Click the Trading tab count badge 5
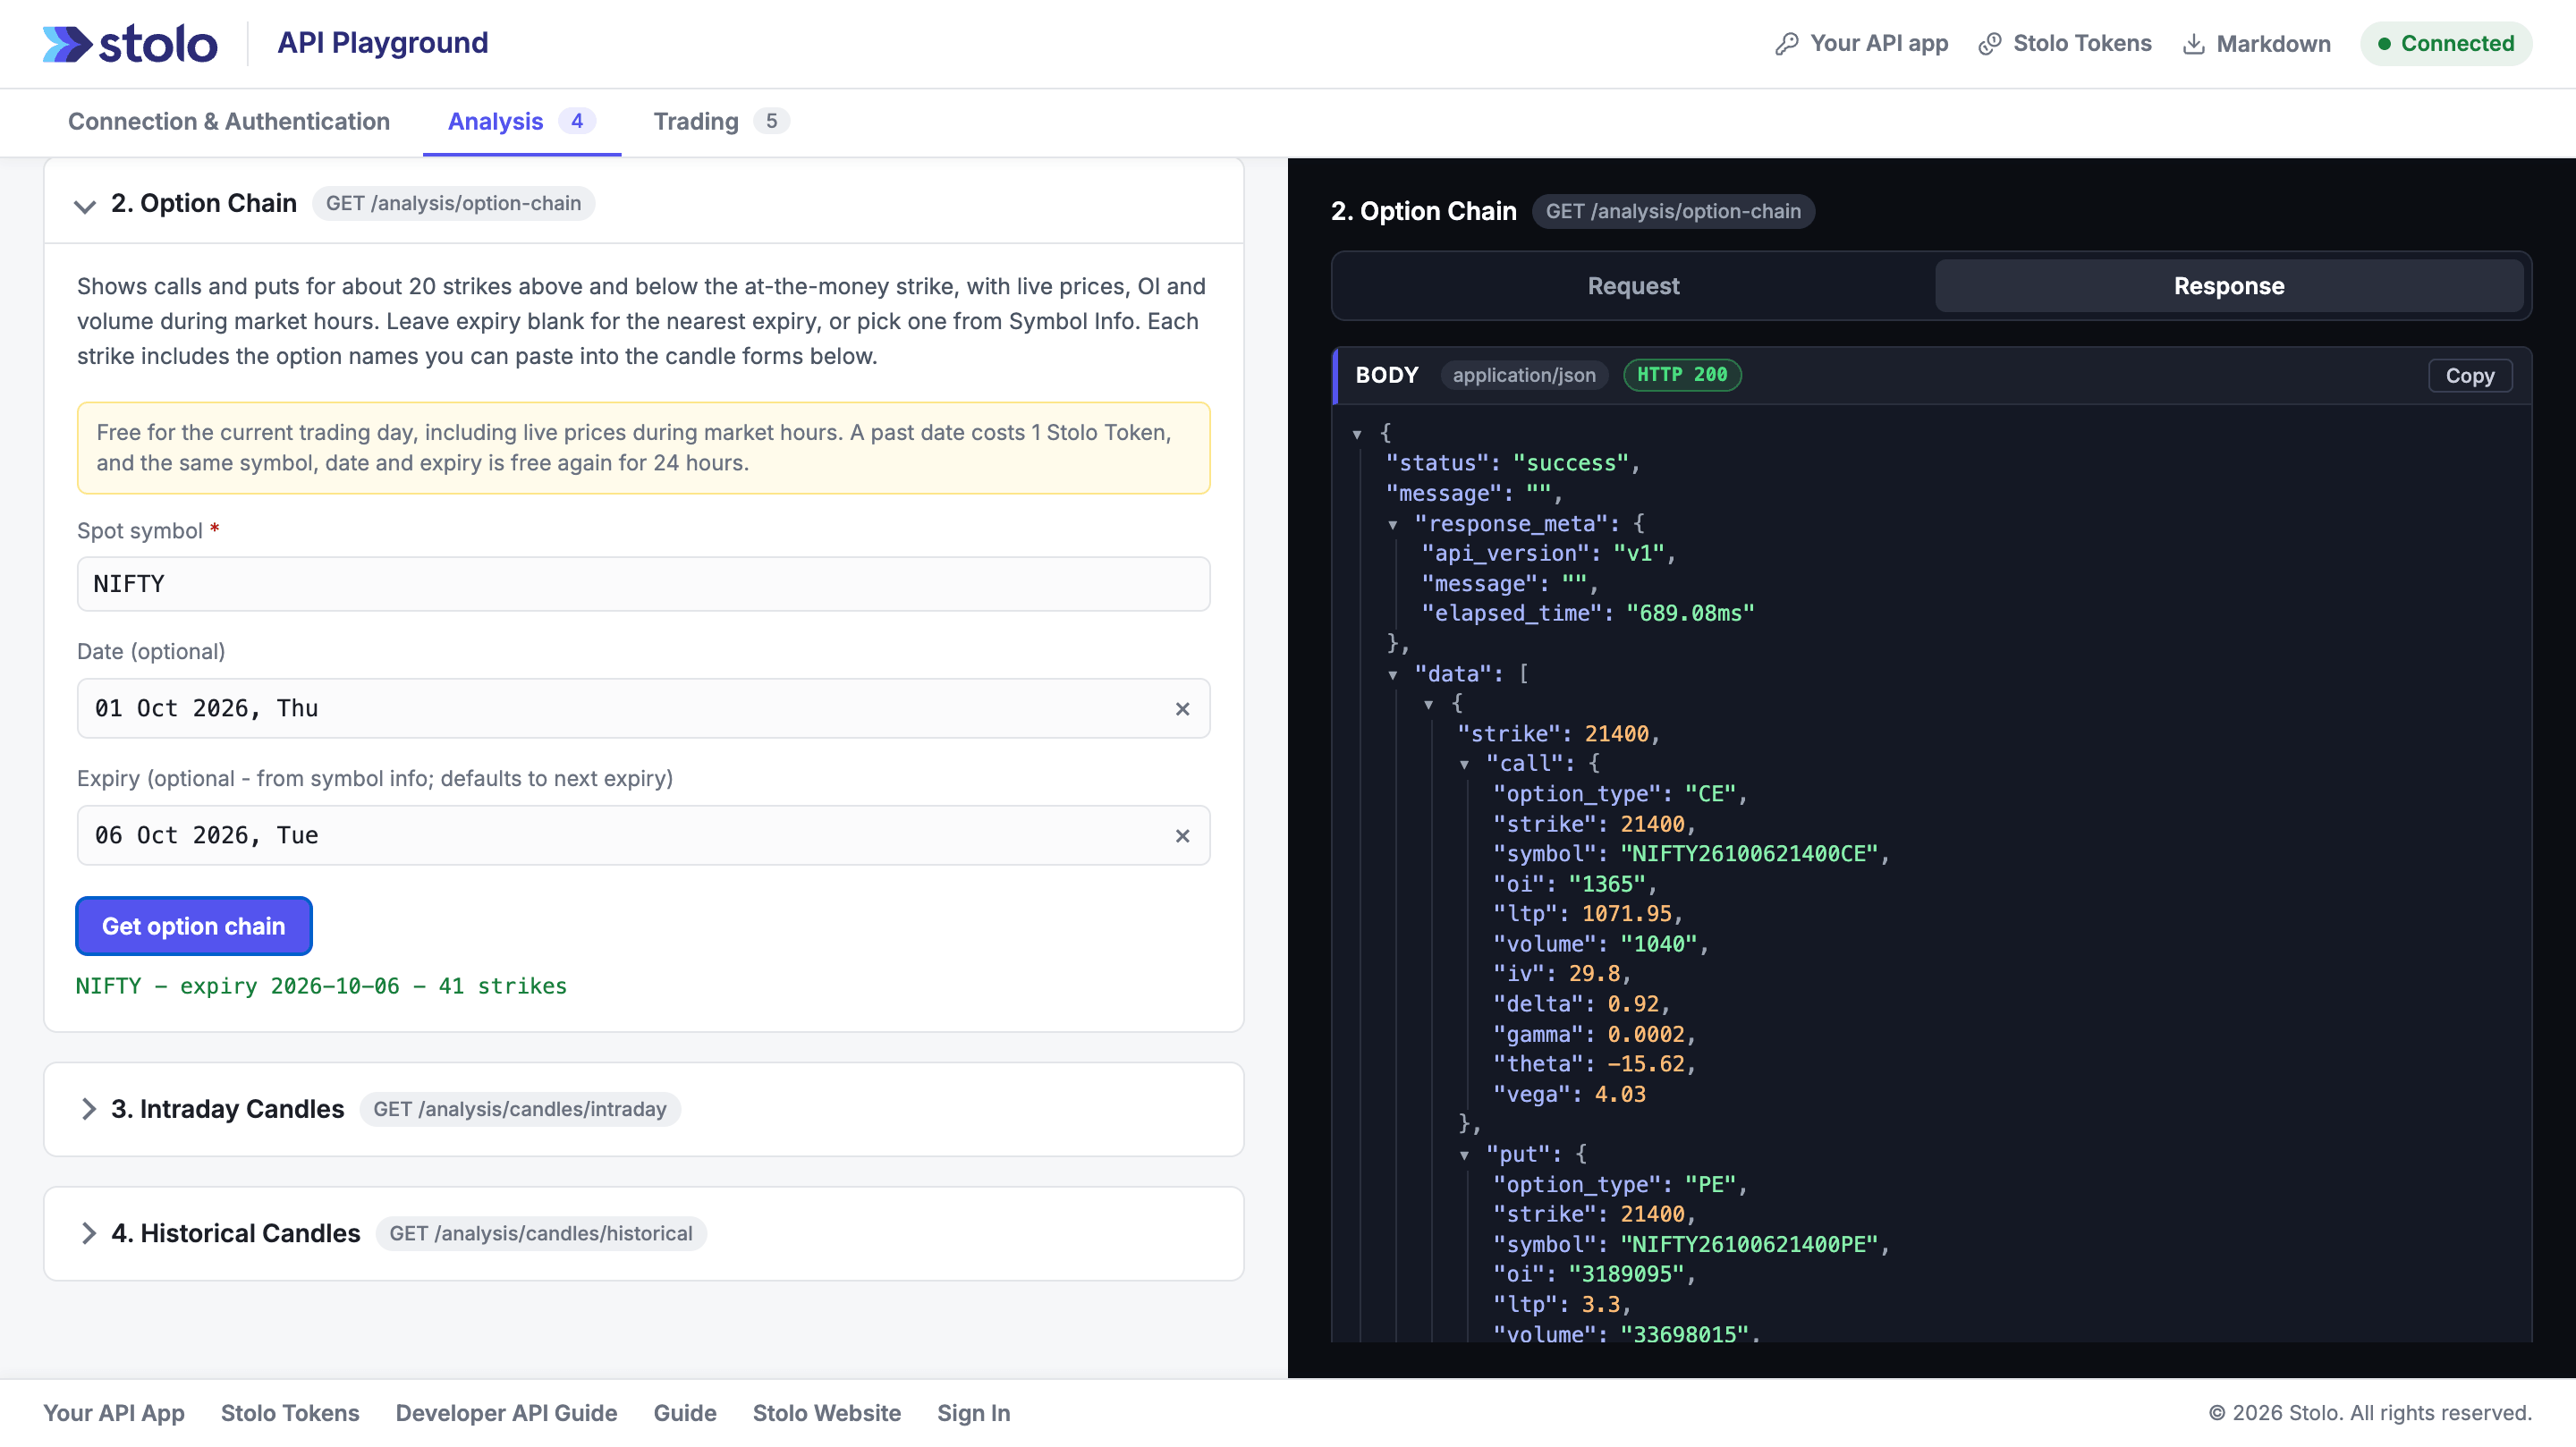Image resolution: width=2576 pixels, height=1447 pixels. point(771,121)
